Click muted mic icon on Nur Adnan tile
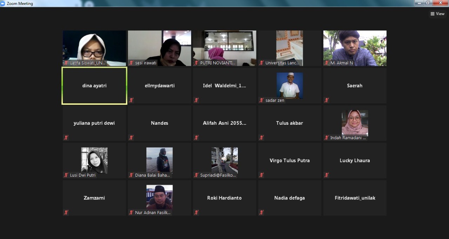 (131, 212)
